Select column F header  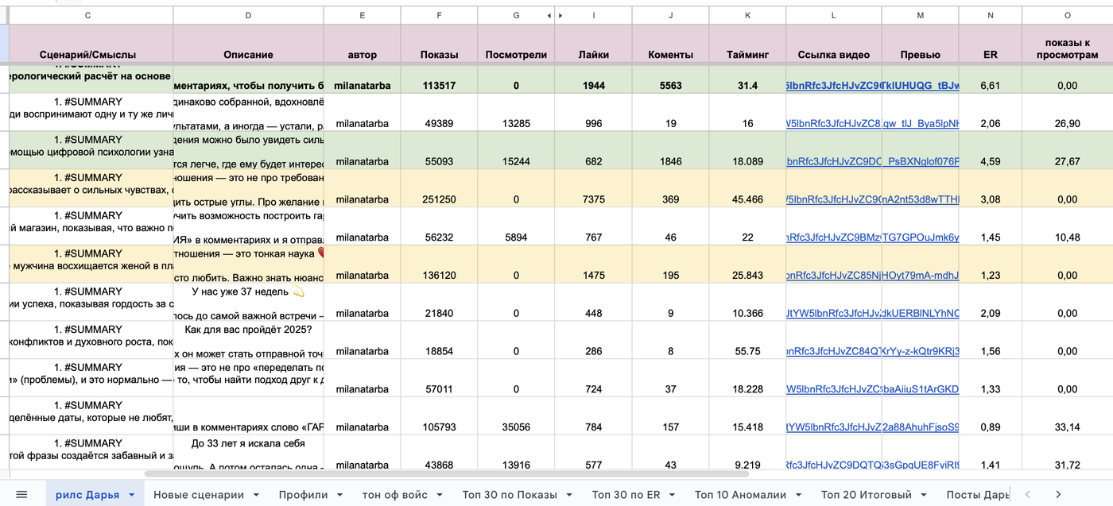(x=439, y=15)
